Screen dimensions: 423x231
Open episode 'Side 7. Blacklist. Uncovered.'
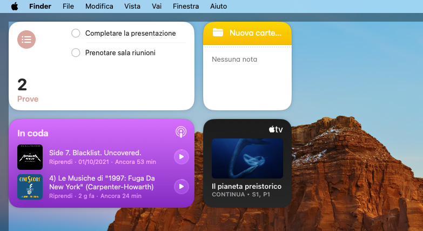click(95, 153)
